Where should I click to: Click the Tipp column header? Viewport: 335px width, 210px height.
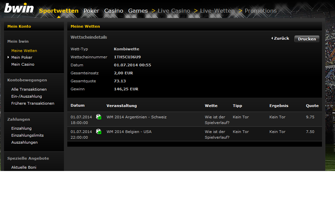tap(237, 106)
